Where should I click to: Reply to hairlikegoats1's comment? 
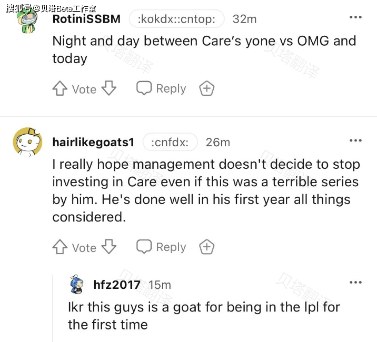(x=161, y=247)
